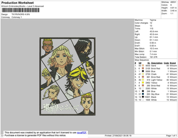The image size is (178, 138).
Task: Select the Sky Blue color swatch
Action: [143, 94]
